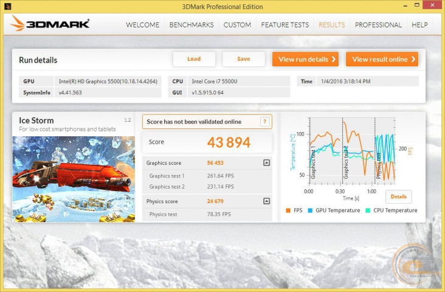Viewport: 445px width, 292px height.
Task: Click the Save button
Action: pyautogui.click(x=244, y=59)
